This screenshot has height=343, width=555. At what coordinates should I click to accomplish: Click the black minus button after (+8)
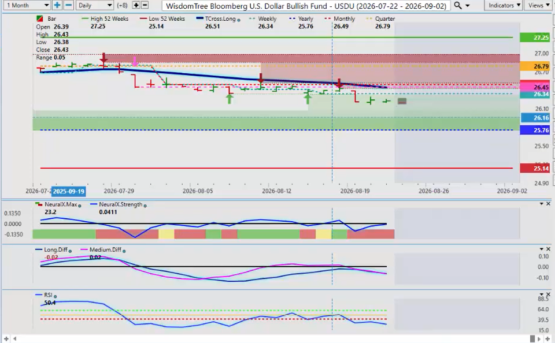tap(145, 5)
